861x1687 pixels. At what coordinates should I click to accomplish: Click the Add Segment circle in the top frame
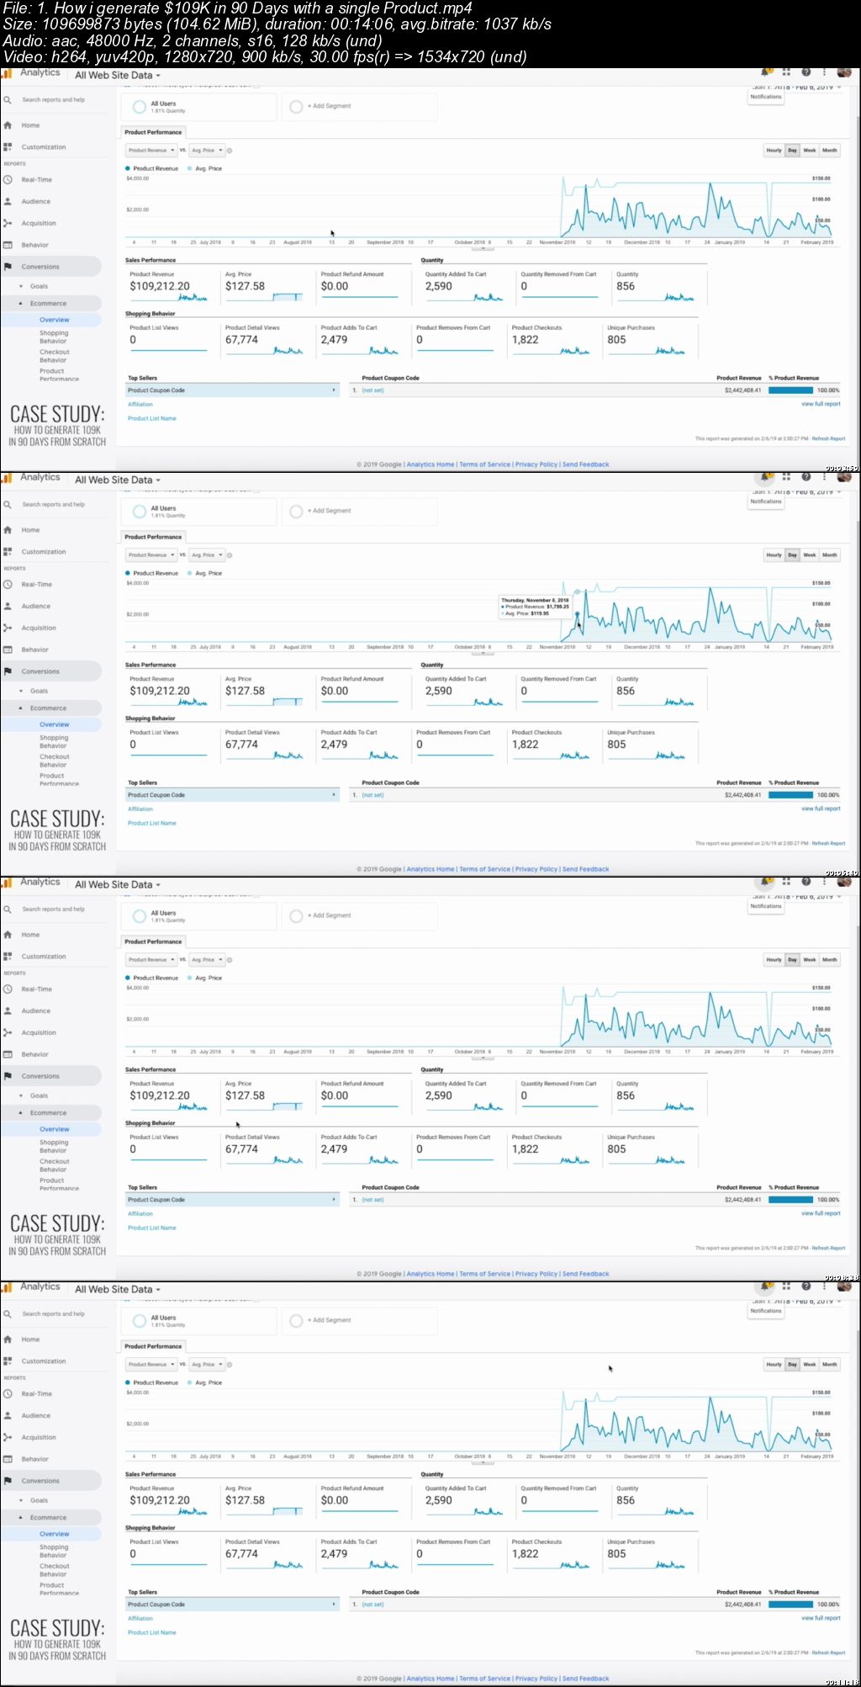[296, 107]
